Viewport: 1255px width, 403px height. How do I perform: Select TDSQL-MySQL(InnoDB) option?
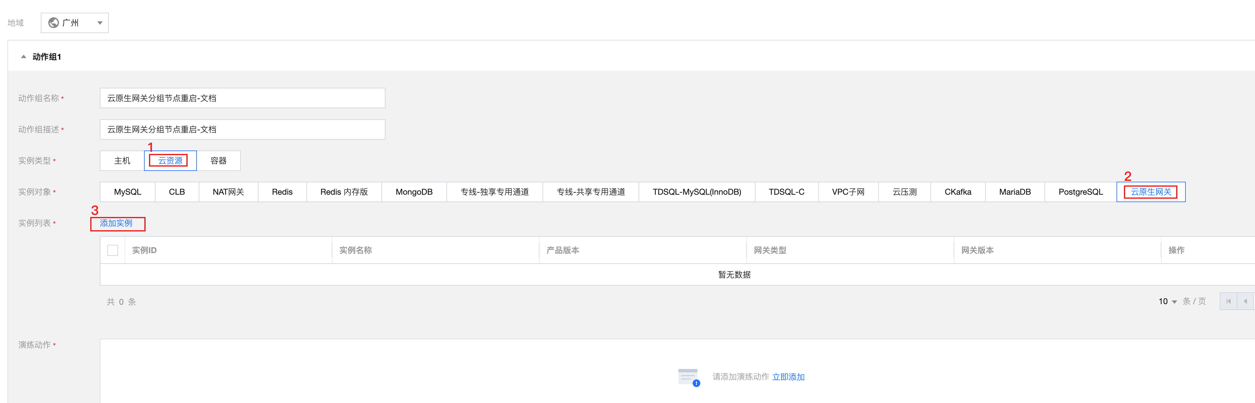pos(697,192)
